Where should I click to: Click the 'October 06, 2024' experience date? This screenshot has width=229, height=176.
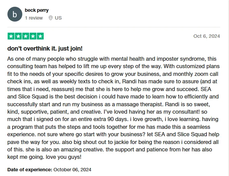[x=72, y=170]
